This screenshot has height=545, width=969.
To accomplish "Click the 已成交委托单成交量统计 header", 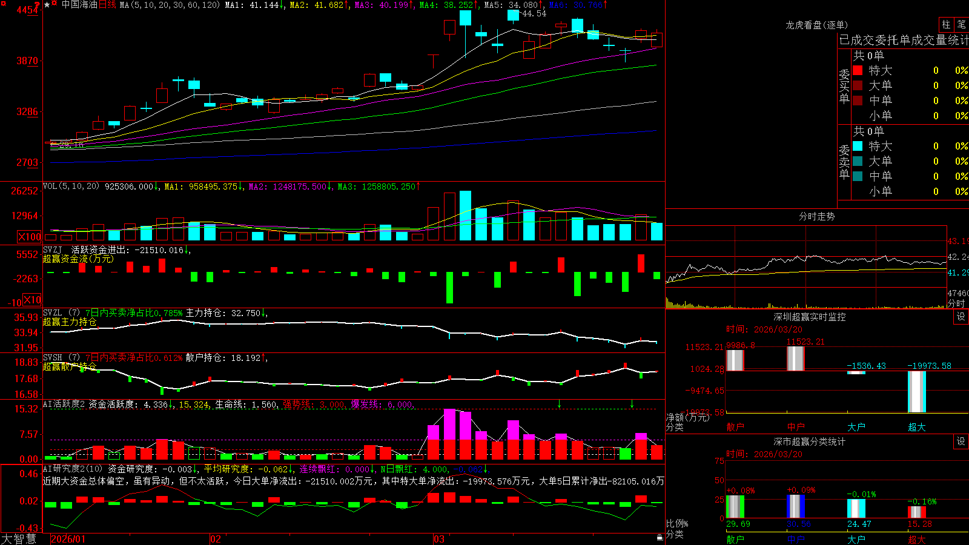I will click(x=904, y=41).
